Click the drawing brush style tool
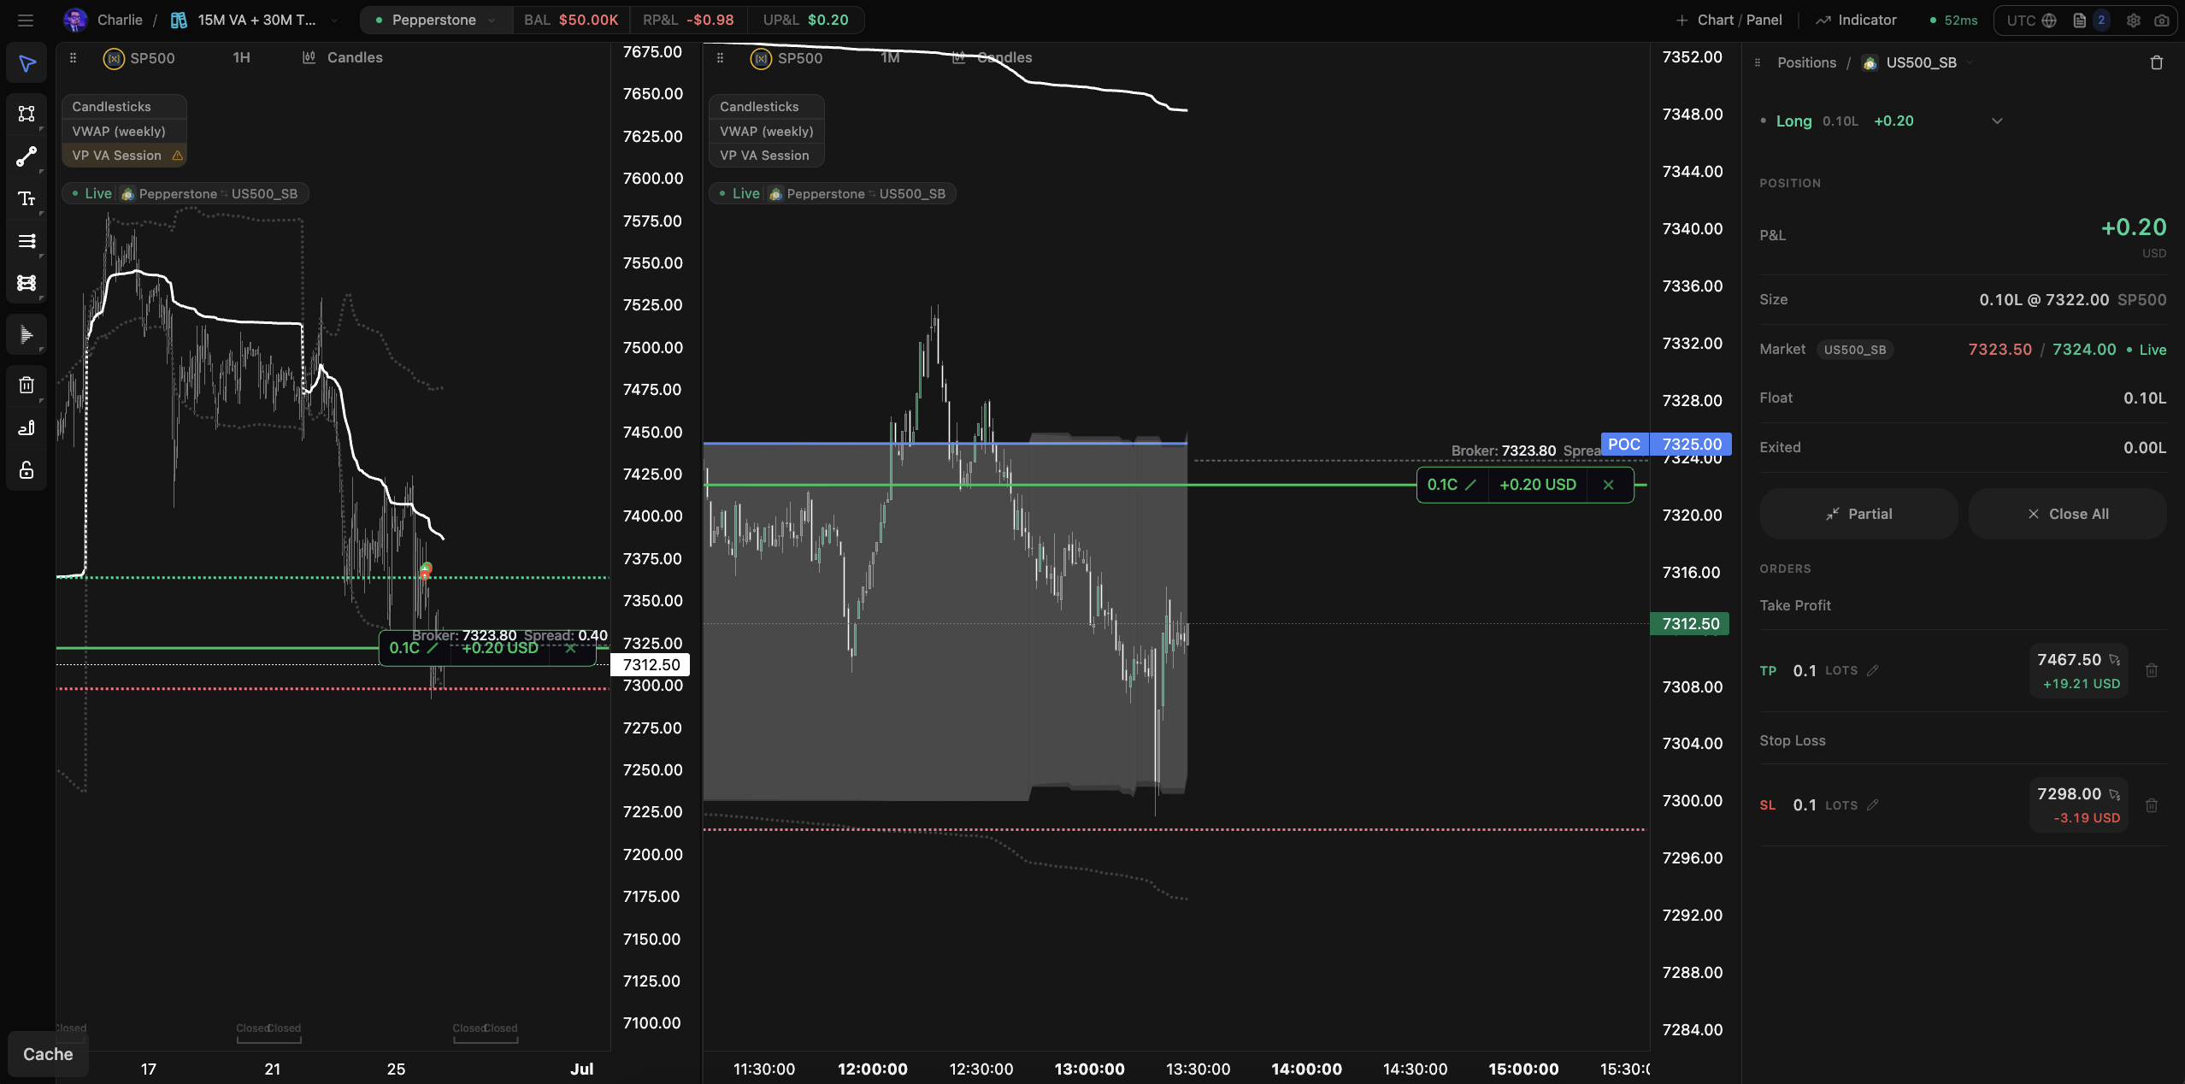 tap(27, 427)
